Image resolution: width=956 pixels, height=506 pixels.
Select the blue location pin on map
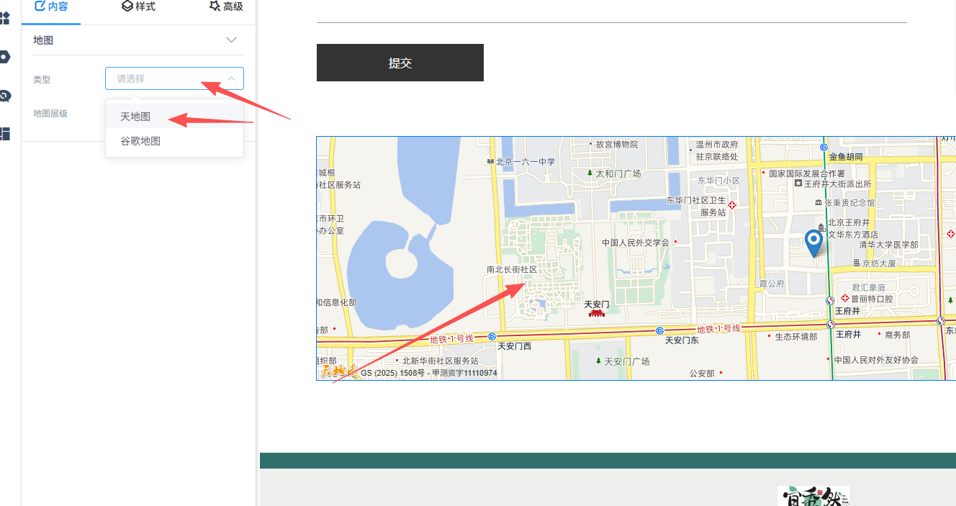click(x=814, y=244)
